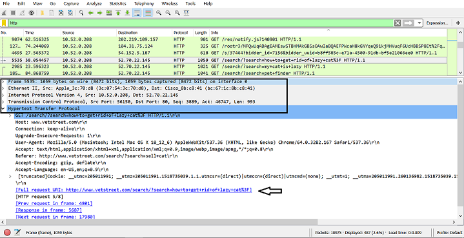The image size is (464, 238).
Task: Select the pet+finder search packet row
Action: (x=223, y=73)
